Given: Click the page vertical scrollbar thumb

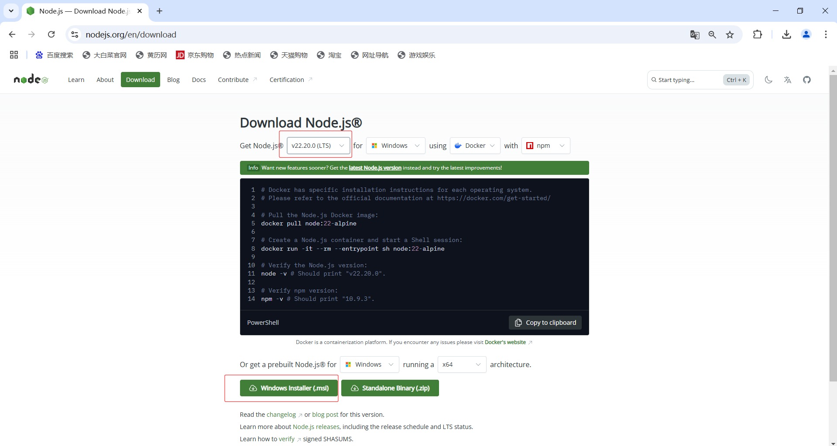Looking at the screenshot, I should coord(833,228).
